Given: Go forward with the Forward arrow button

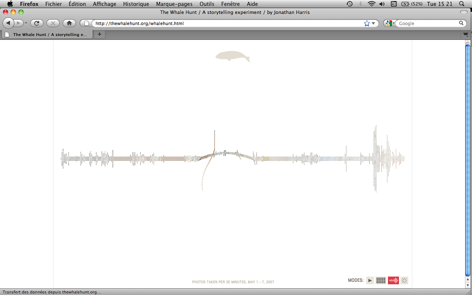Looking at the screenshot, I should (18, 23).
